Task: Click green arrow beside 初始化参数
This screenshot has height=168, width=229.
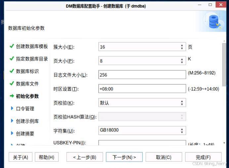Action: [12, 96]
